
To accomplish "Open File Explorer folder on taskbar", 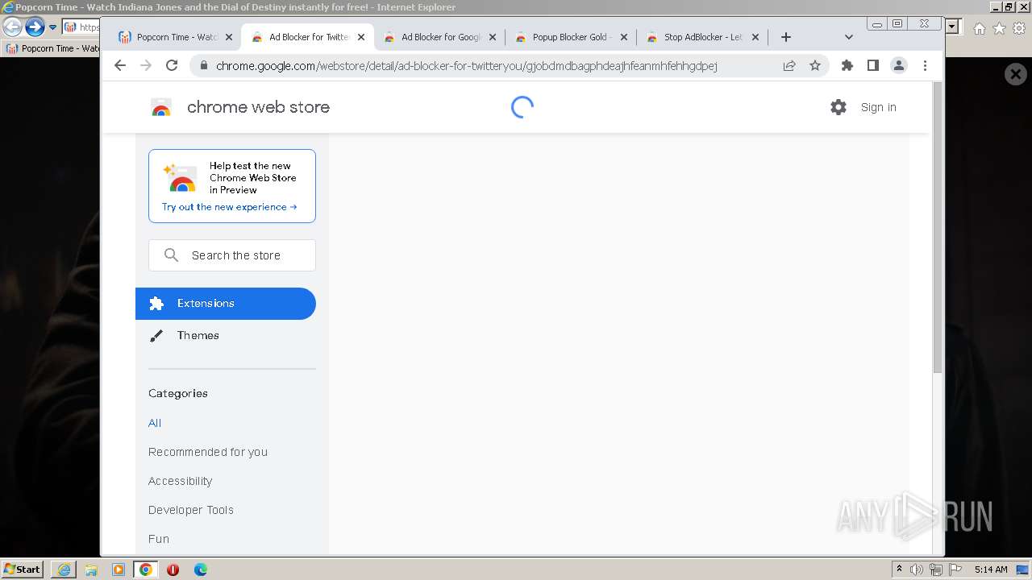I will coord(91,570).
